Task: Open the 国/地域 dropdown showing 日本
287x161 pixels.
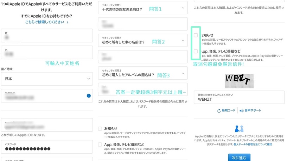Action: [x=47, y=79]
